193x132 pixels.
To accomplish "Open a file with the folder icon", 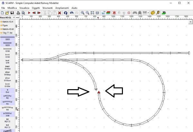I will point(7,13).
